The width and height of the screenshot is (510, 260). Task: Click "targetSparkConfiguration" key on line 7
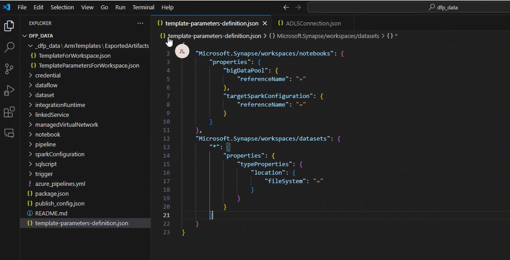(268, 96)
